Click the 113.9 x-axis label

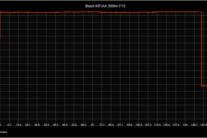click(x=157, y=125)
